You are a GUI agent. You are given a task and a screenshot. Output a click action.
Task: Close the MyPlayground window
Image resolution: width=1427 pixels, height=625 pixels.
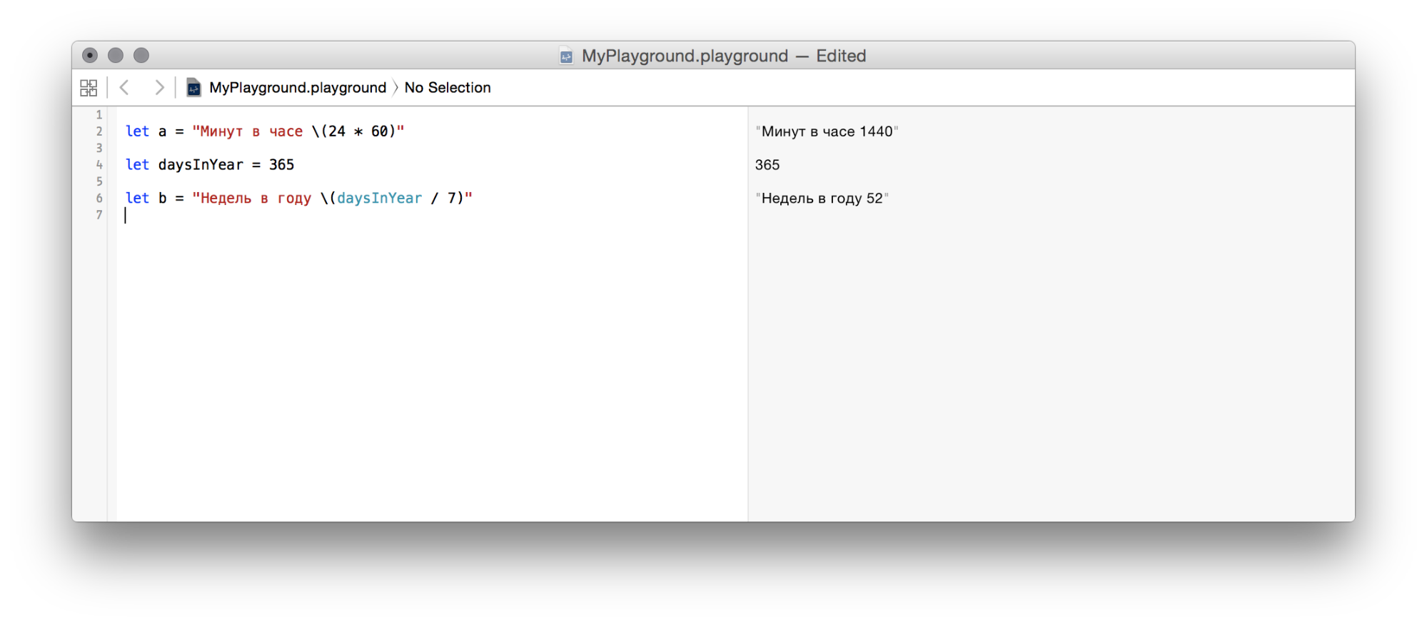[90, 55]
